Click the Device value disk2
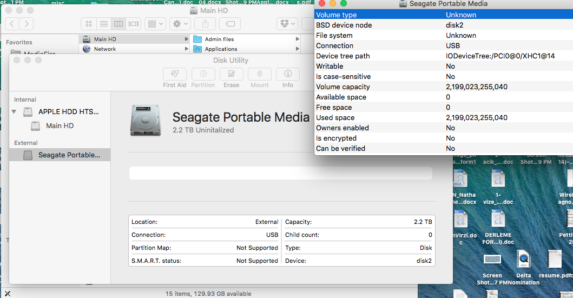 click(424, 261)
